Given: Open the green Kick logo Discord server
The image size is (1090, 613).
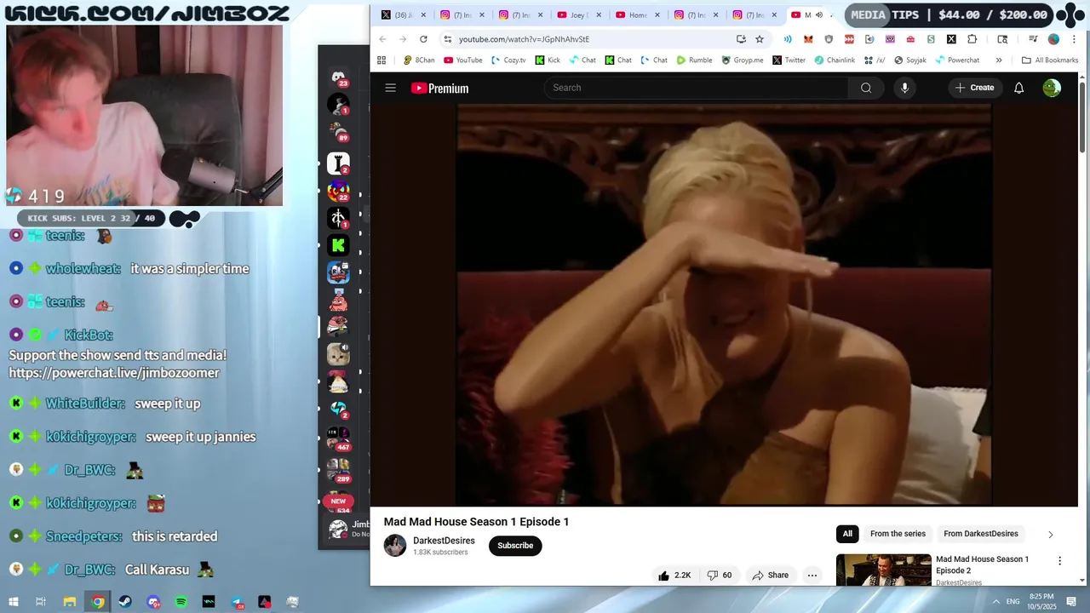Looking at the screenshot, I should [x=338, y=245].
